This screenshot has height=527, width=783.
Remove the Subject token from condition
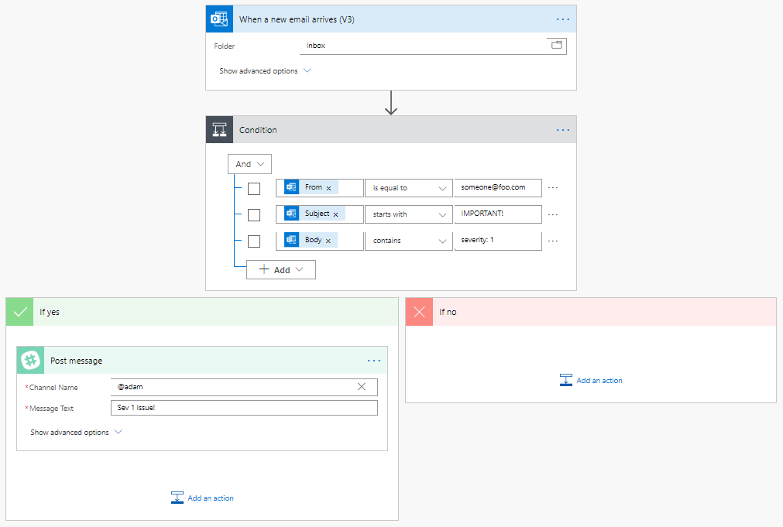click(x=335, y=214)
